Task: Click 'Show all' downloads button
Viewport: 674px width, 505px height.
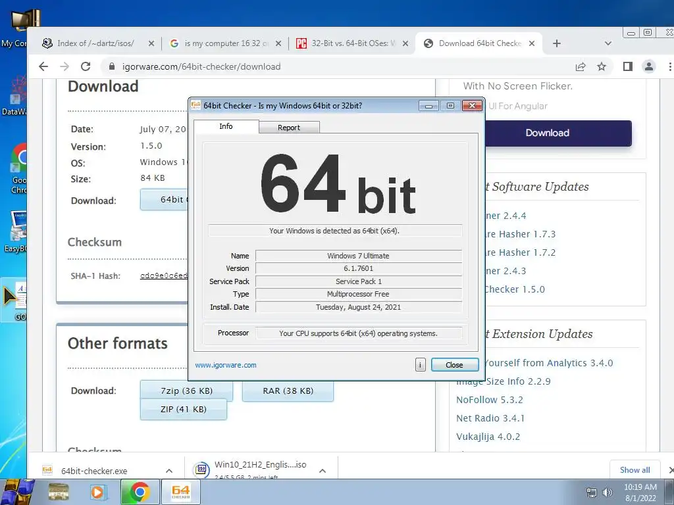Action: (635, 469)
